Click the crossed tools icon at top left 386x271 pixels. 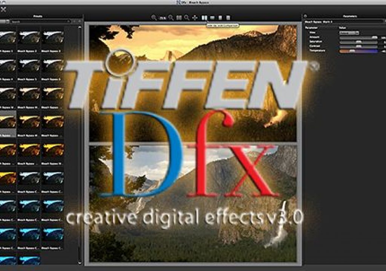3,10
